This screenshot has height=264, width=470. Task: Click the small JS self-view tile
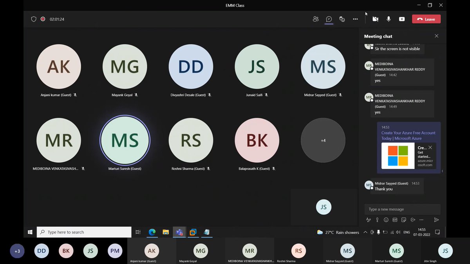coord(324,207)
